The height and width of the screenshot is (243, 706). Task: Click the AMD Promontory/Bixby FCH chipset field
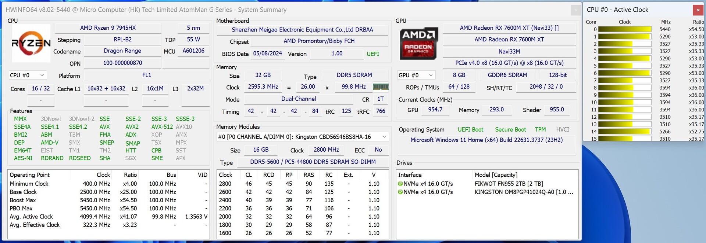(319, 41)
